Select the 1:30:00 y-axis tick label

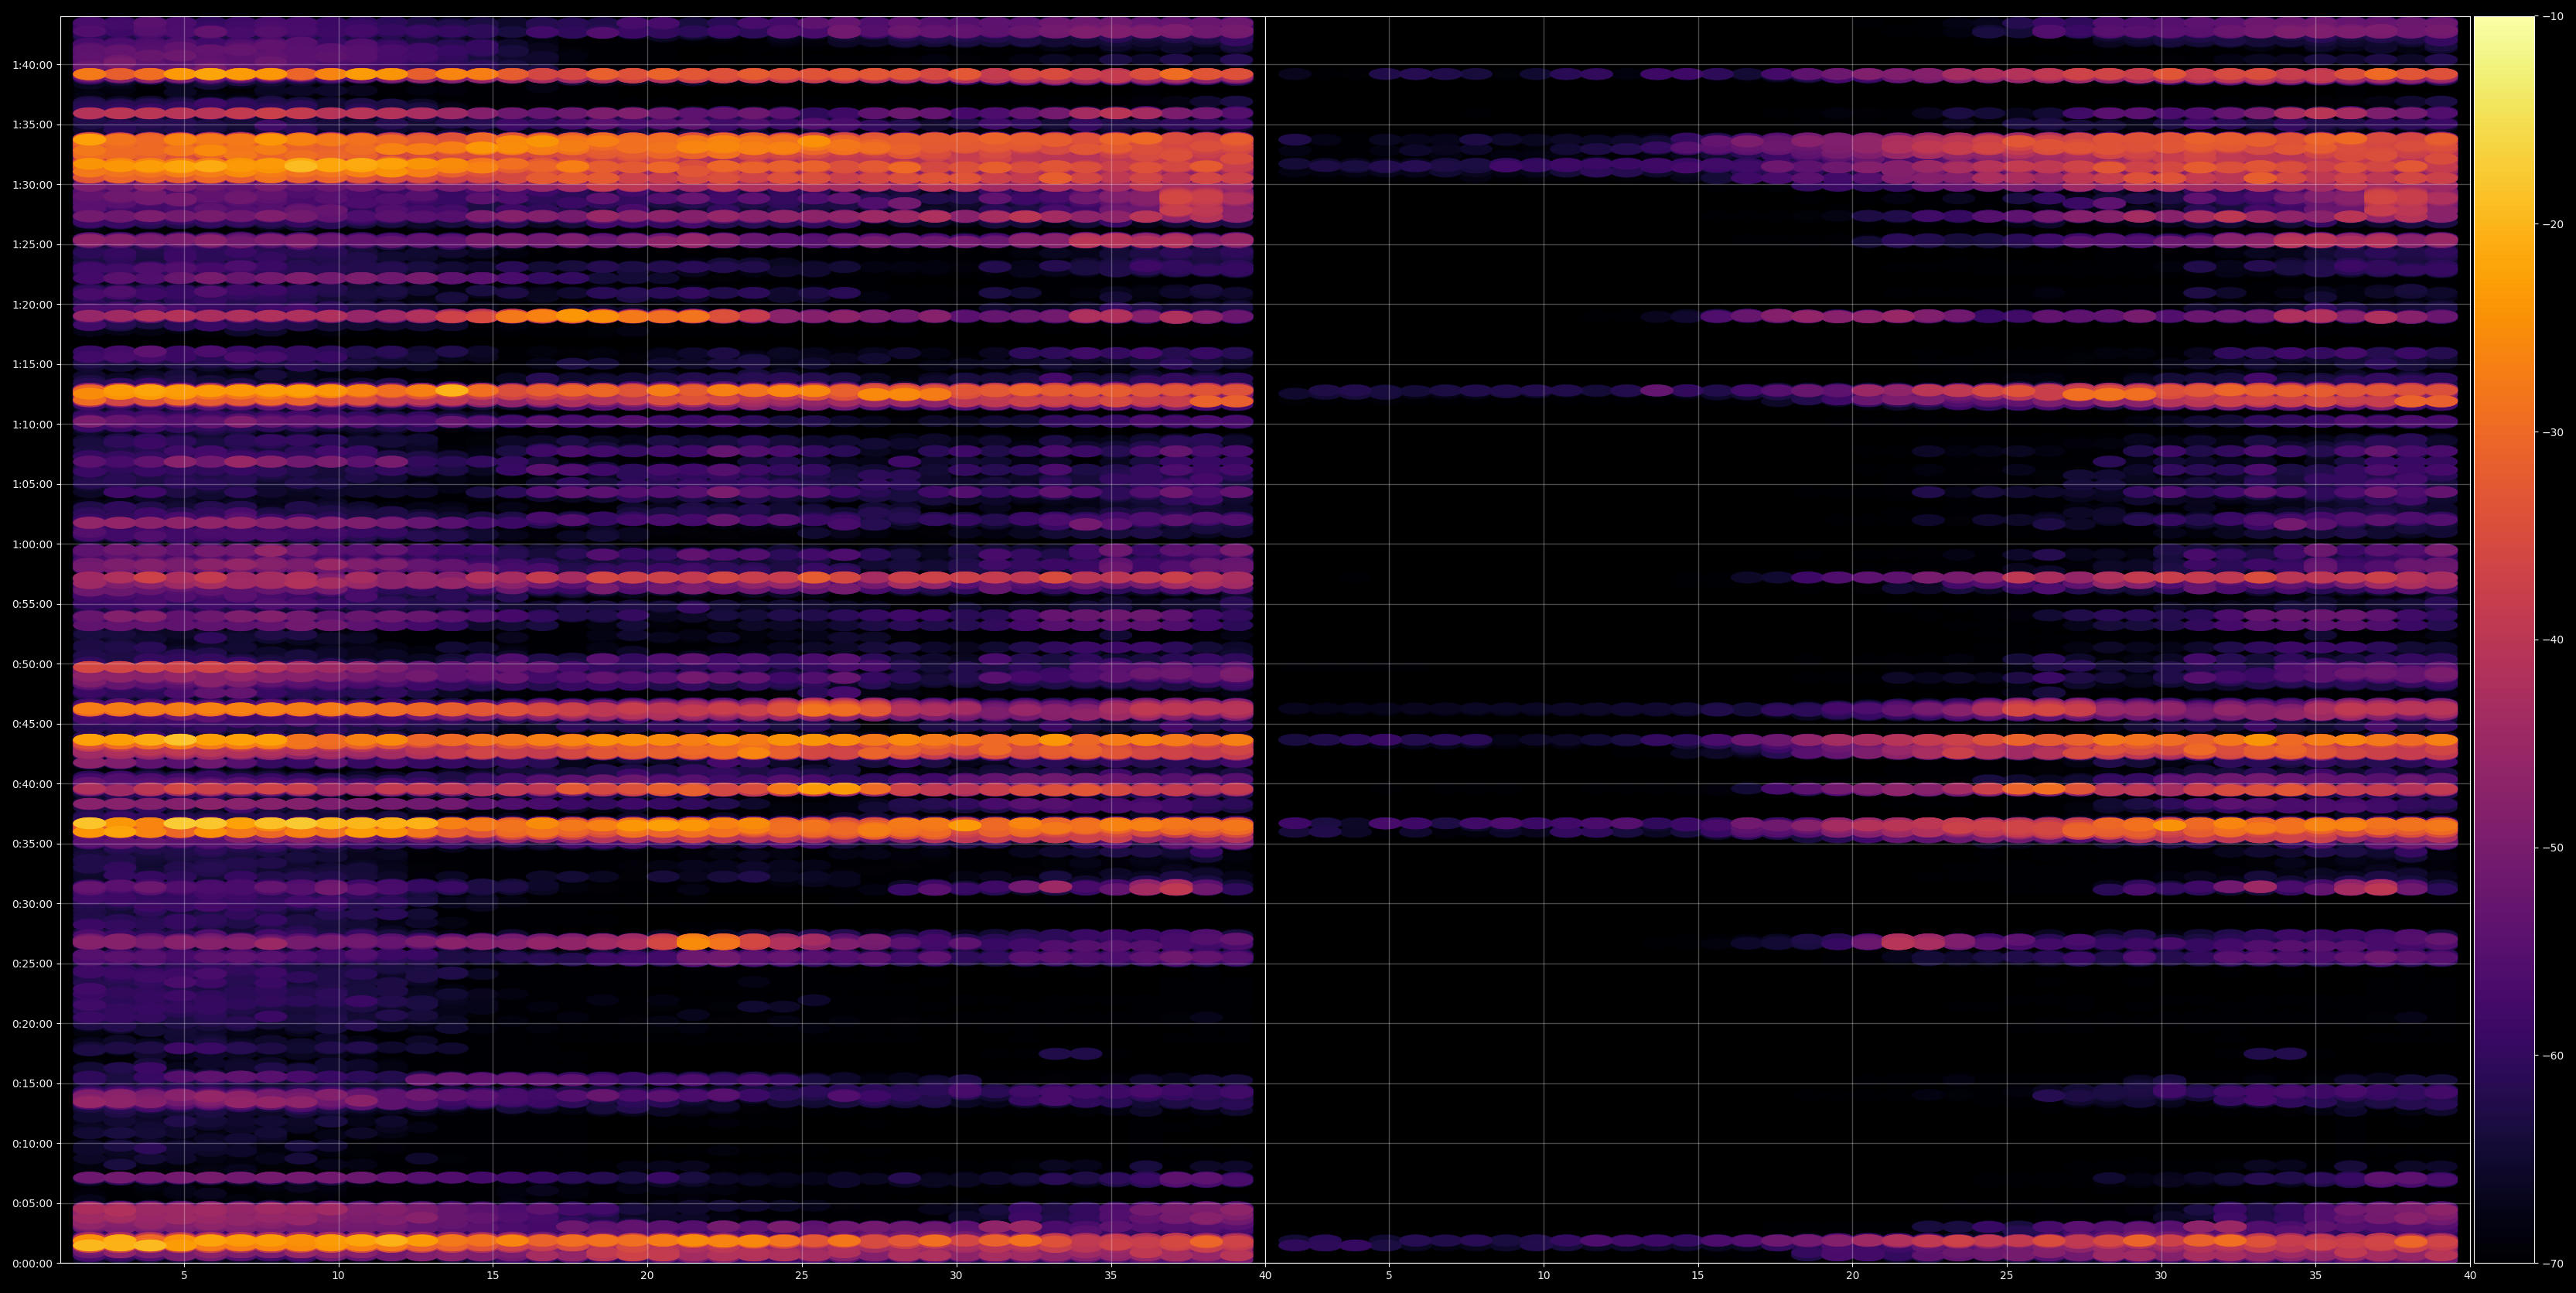(x=32, y=185)
